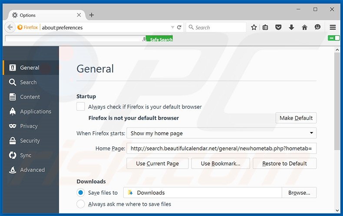Open the Security preferences category
This screenshot has height=216, width=343.
tap(31, 141)
